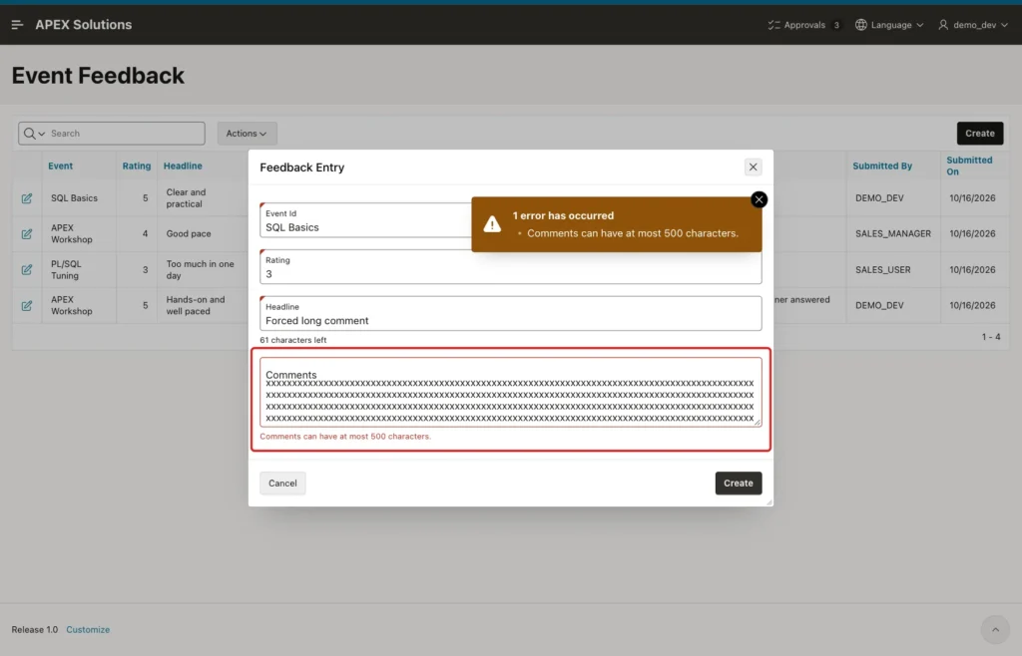The image size is (1022, 656).
Task: Edit the APEX Workshop Good pace row
Action: [27, 233]
